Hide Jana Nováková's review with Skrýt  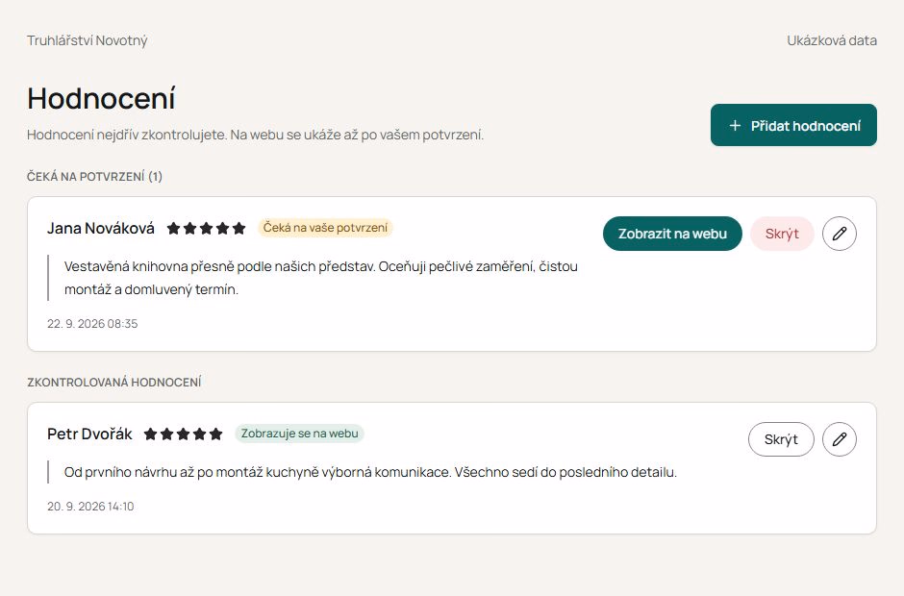tap(782, 234)
